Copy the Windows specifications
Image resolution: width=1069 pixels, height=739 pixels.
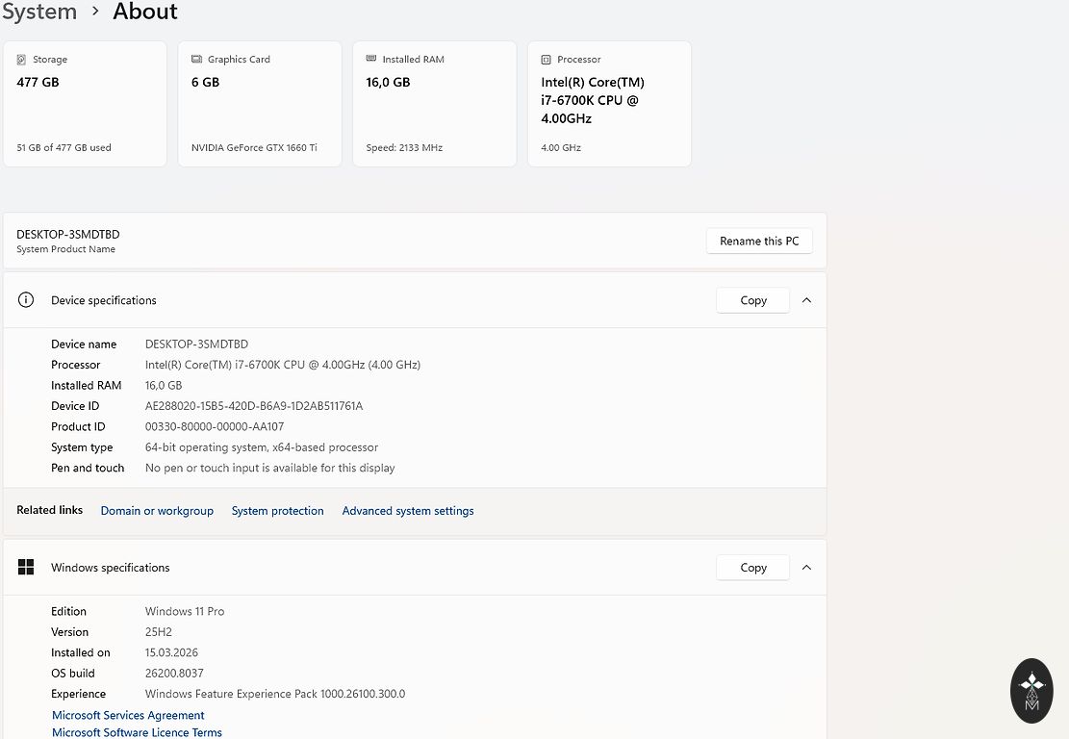(x=752, y=568)
